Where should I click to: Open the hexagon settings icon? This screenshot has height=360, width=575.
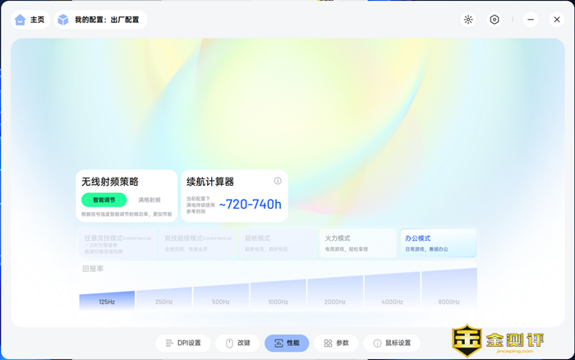(494, 20)
